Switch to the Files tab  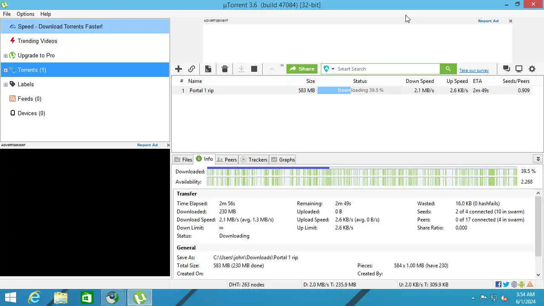click(x=183, y=159)
